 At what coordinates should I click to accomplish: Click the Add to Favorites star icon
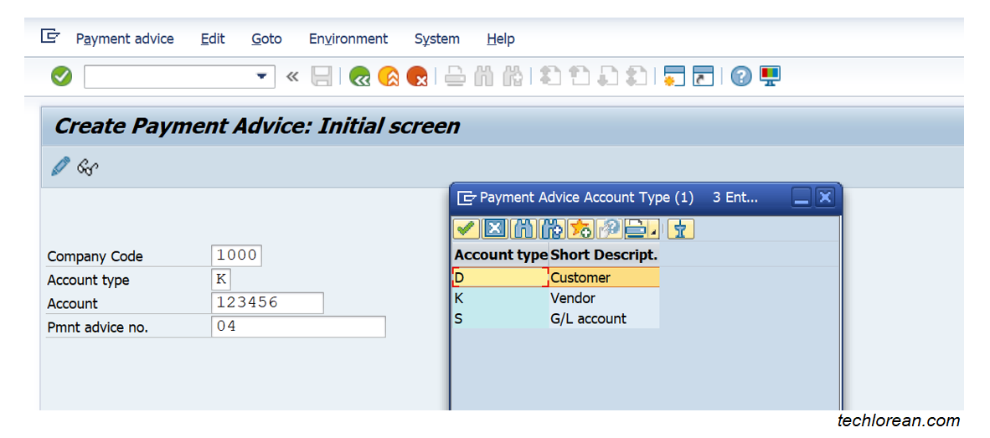pyautogui.click(x=580, y=229)
